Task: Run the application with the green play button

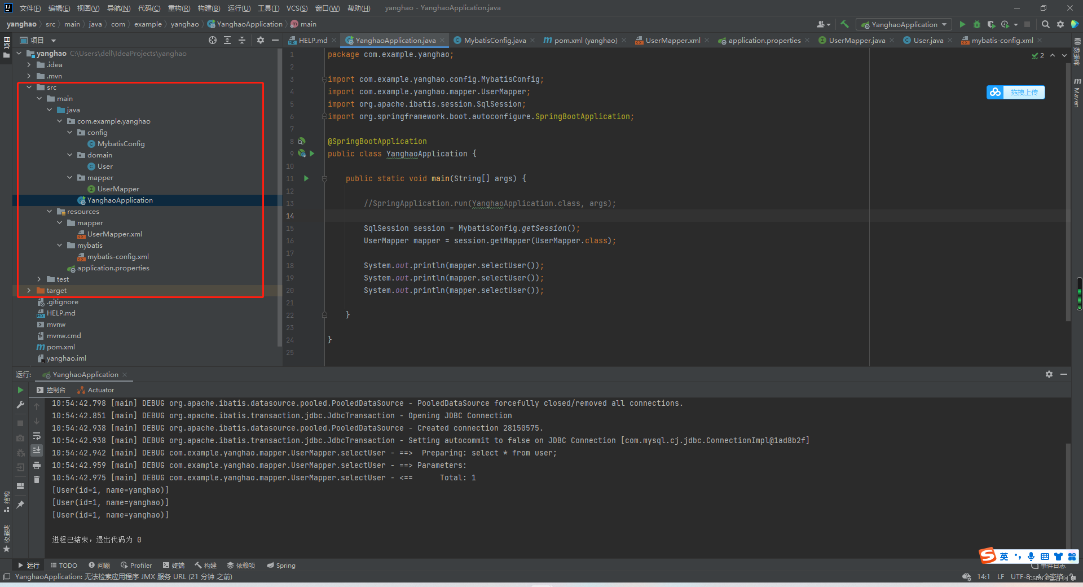Action: pyautogui.click(x=962, y=24)
